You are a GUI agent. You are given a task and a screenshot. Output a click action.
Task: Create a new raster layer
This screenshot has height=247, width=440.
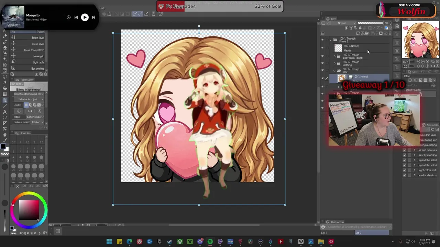tap(358, 33)
